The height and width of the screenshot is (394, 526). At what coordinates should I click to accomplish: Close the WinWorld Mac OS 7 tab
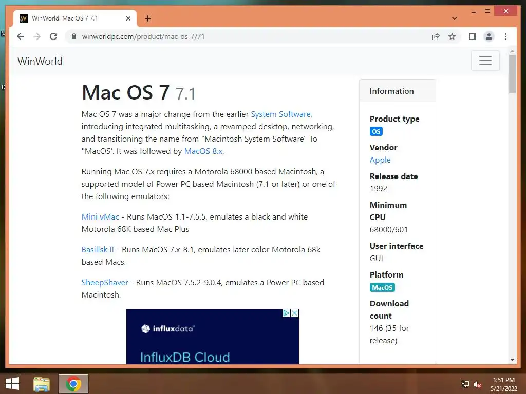pyautogui.click(x=128, y=18)
